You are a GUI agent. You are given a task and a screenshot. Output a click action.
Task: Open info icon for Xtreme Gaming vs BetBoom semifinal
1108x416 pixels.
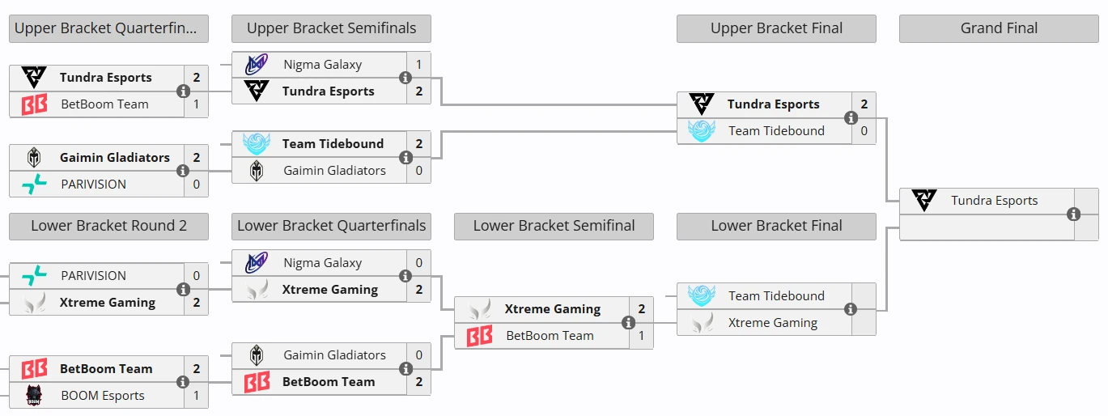coord(628,323)
